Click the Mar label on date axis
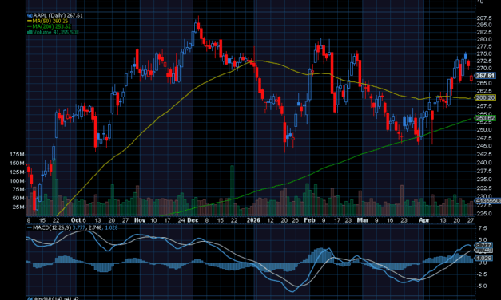 tap(362, 220)
